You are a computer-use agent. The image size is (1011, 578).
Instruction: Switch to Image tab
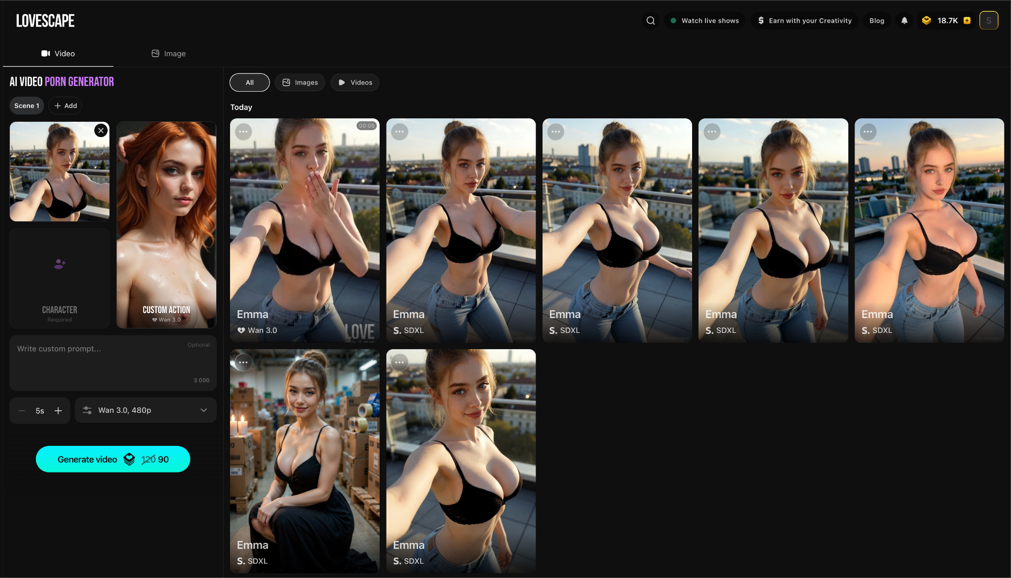pyautogui.click(x=168, y=53)
